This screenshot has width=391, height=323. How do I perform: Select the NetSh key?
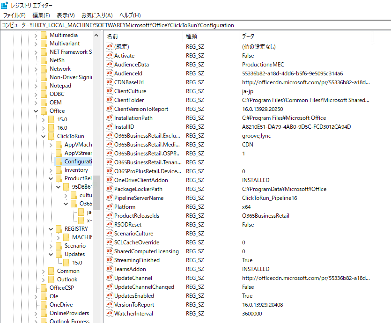(x=57, y=60)
